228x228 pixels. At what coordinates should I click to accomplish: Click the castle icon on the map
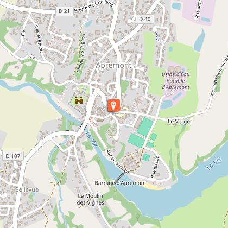(79, 100)
